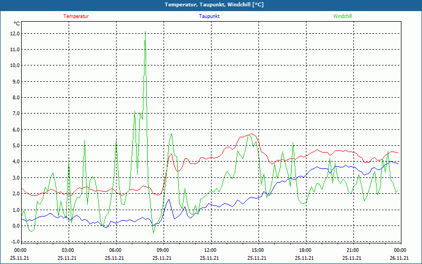Click the blue Taupunkt legend label
Screen dimensions: 422x264
click(209, 16)
